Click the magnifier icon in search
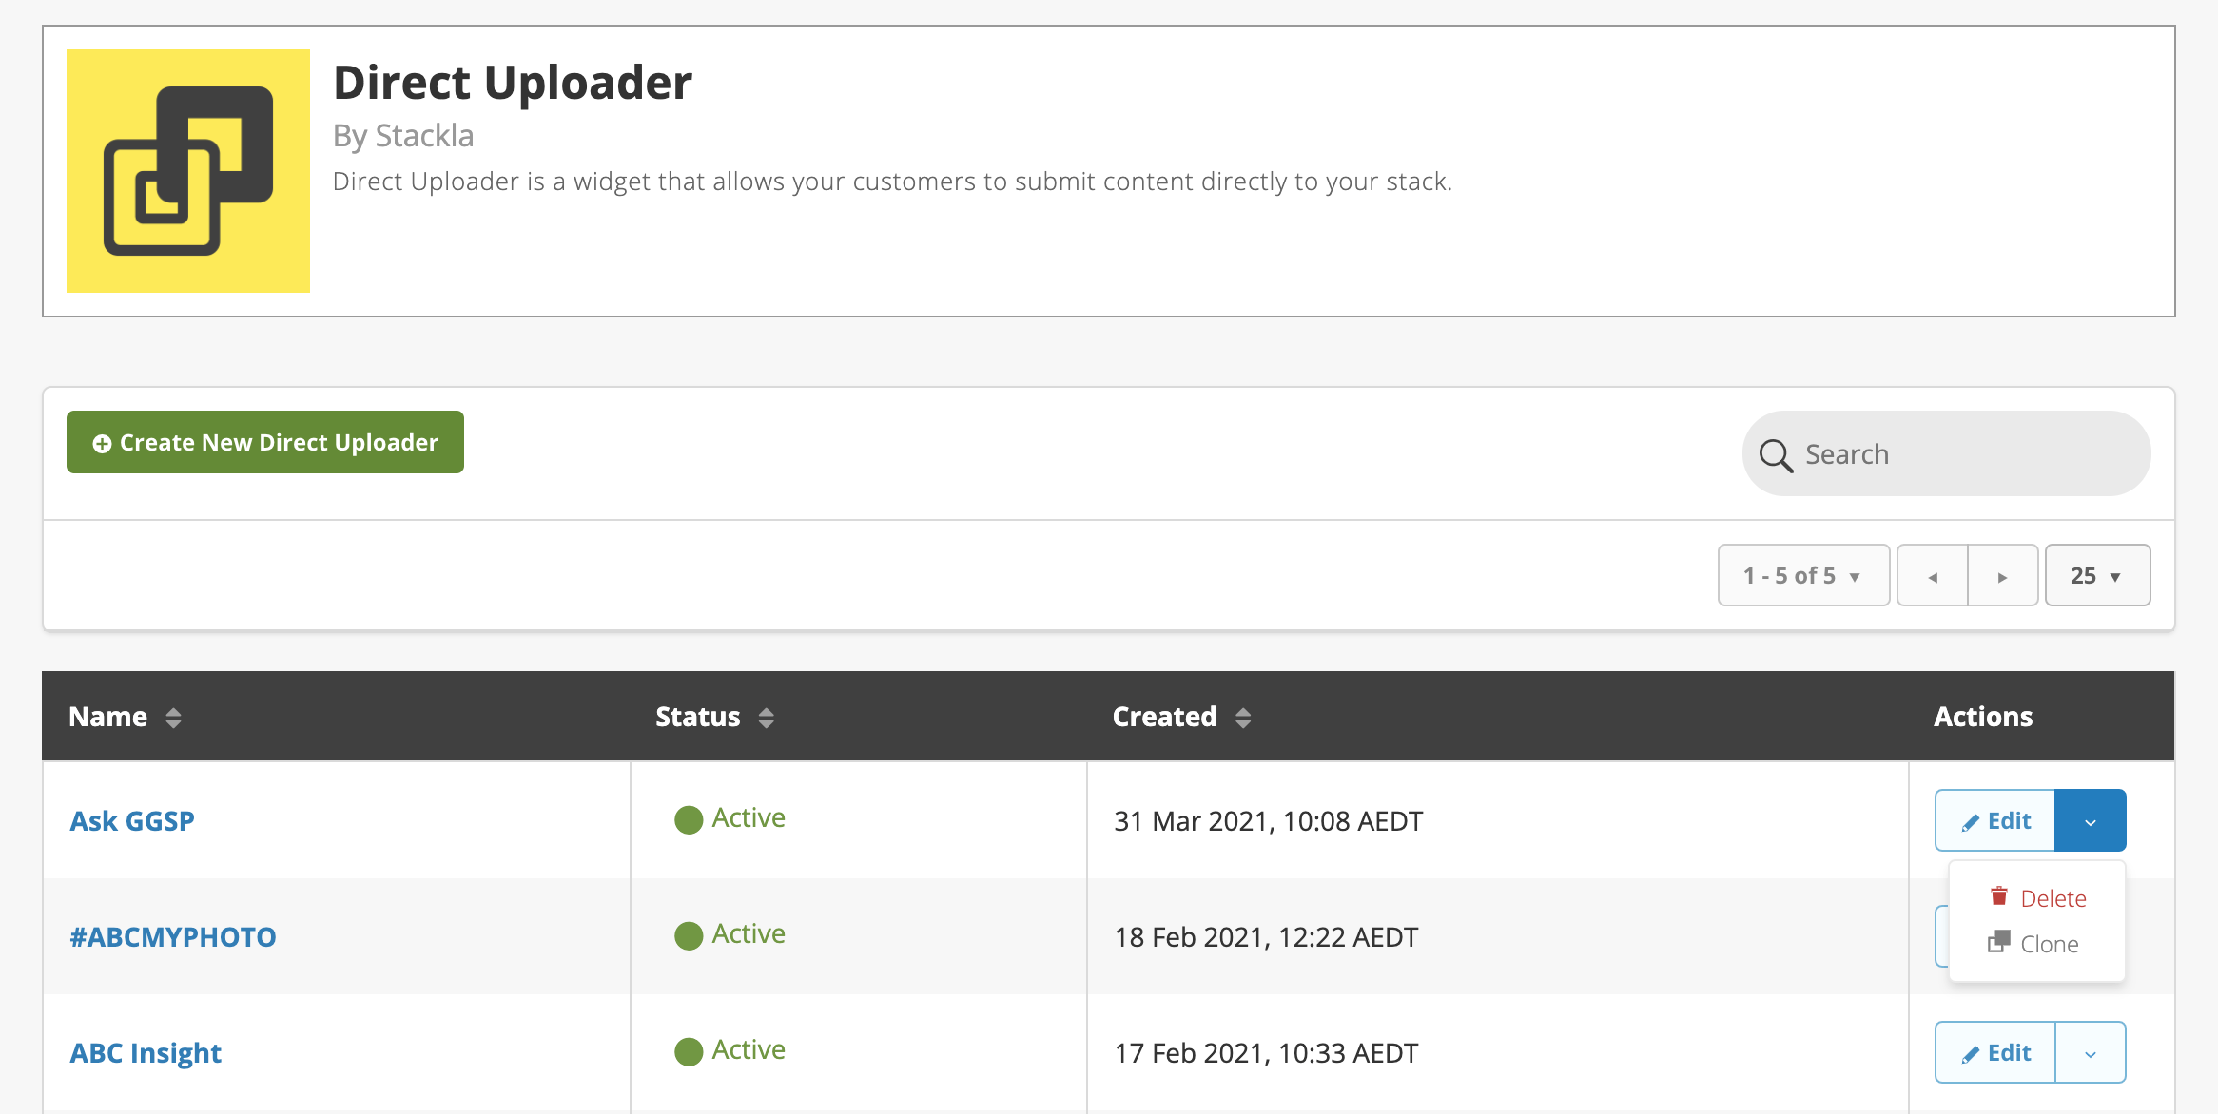Screen dimensions: 2218x1114 coord(1775,455)
